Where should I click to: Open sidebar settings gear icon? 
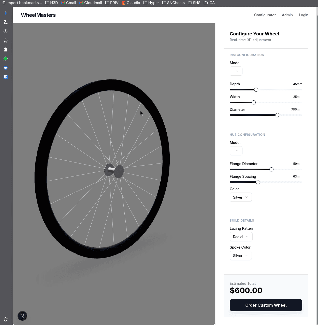pos(6,319)
